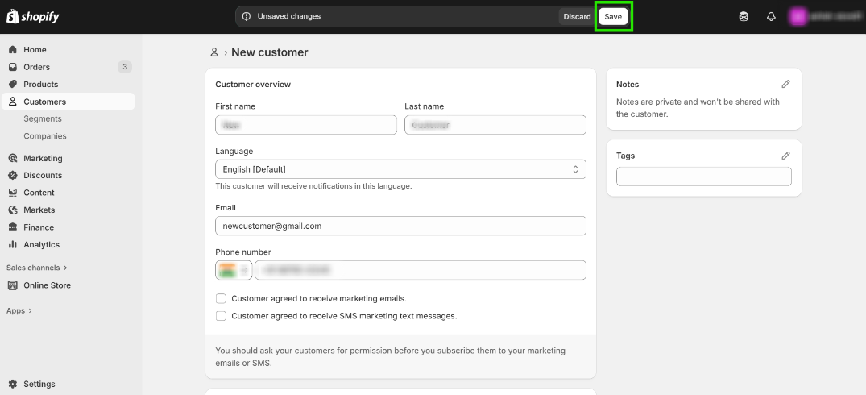Click the Email input field
The width and height of the screenshot is (866, 395).
[x=400, y=227]
